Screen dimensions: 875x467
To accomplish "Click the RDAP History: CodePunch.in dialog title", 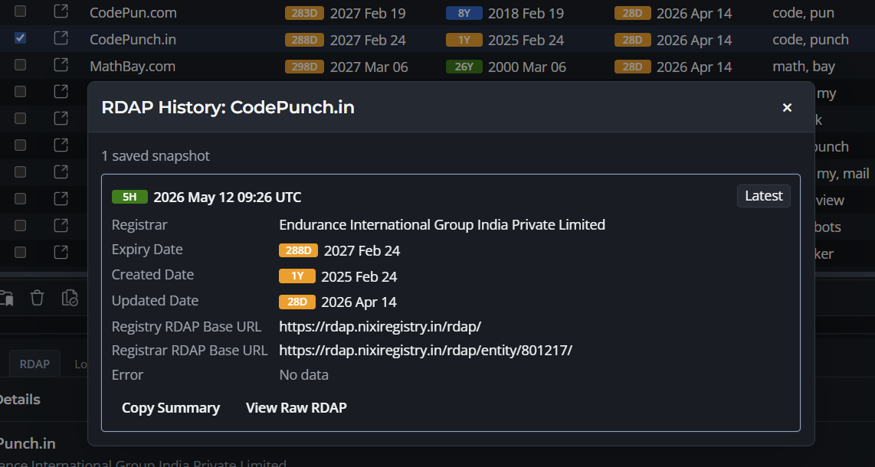I will pos(228,107).
